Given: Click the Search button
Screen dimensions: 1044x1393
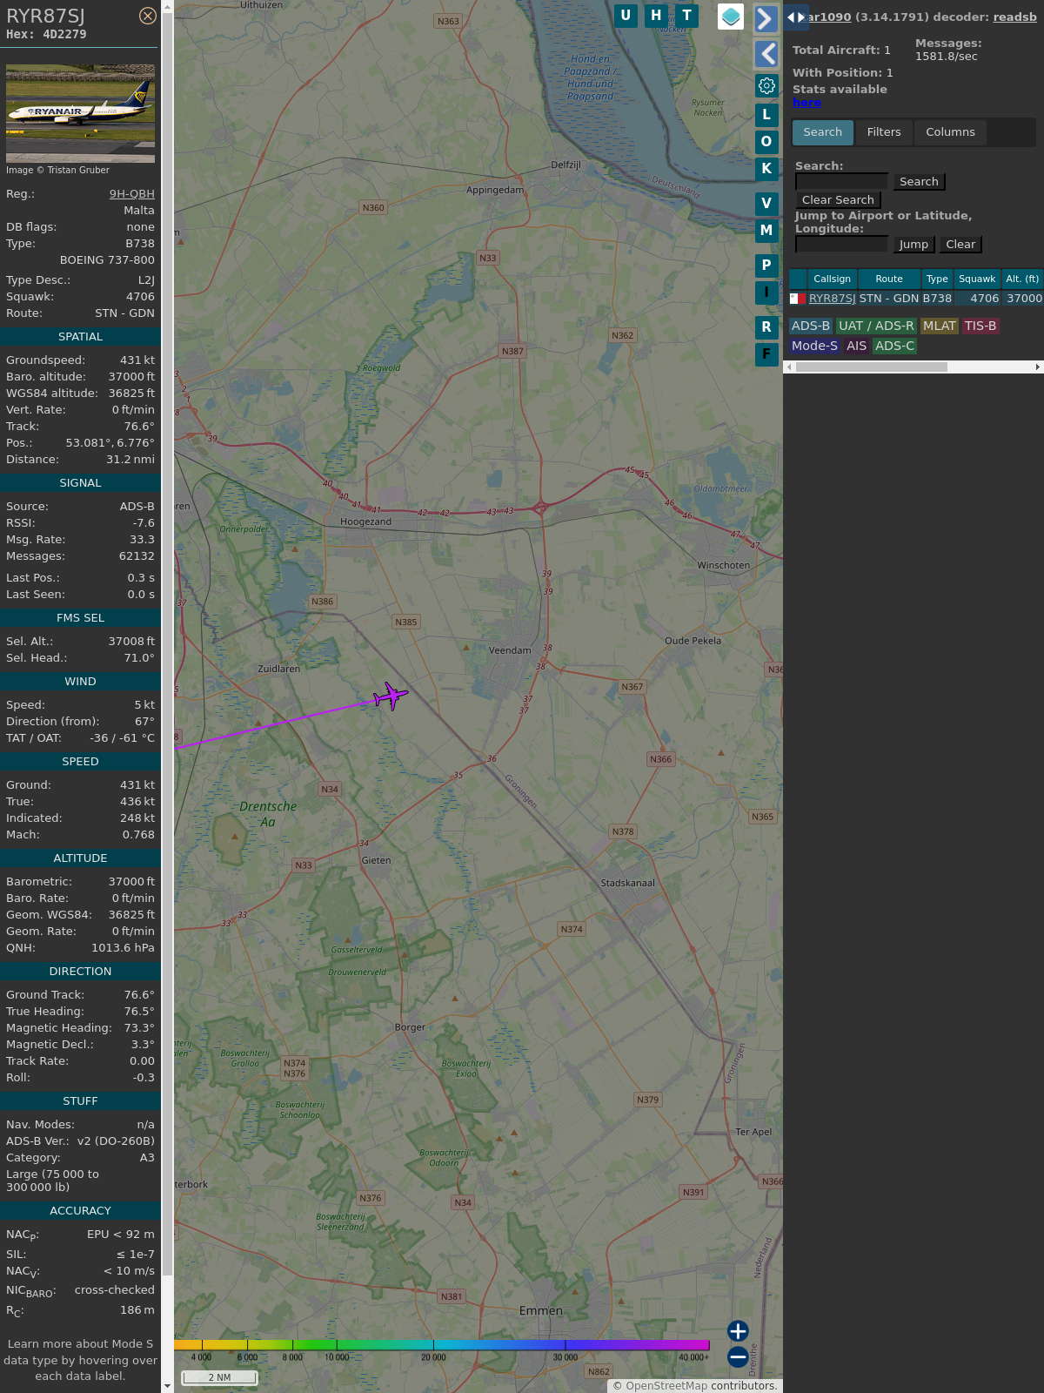Looking at the screenshot, I should tap(919, 181).
